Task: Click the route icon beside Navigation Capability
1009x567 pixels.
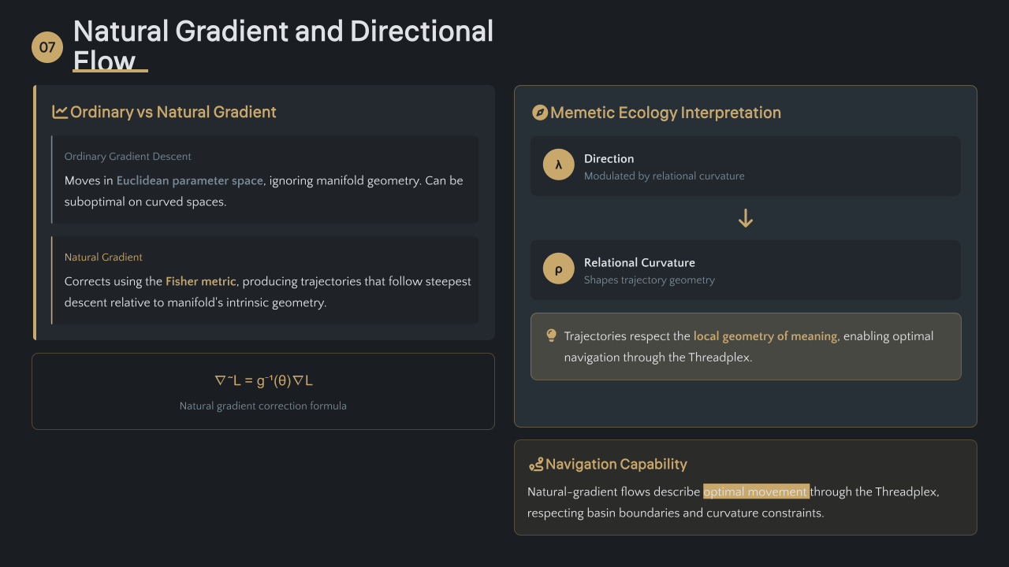Action: pyautogui.click(x=536, y=465)
